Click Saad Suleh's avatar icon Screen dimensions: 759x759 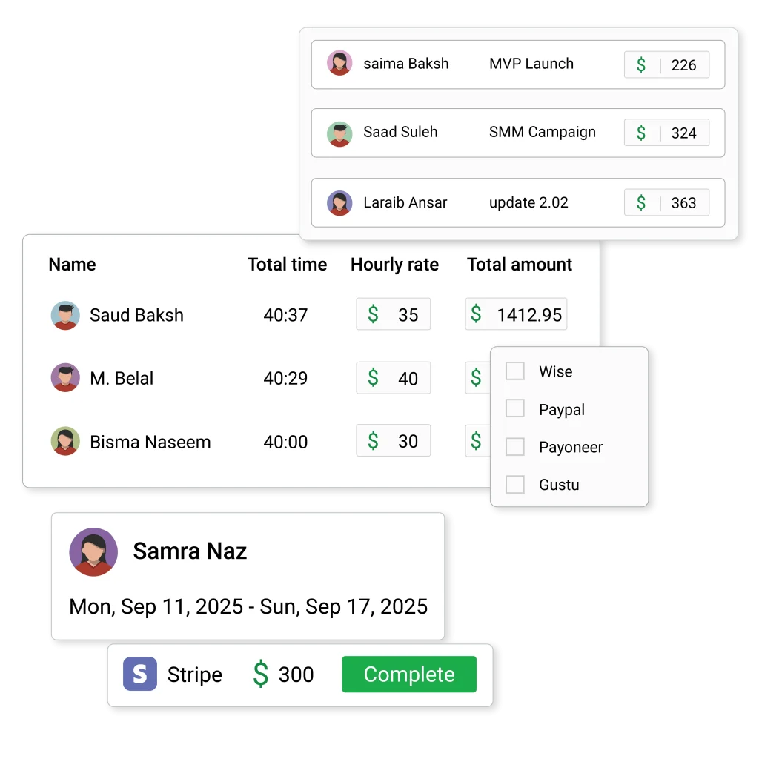(339, 133)
